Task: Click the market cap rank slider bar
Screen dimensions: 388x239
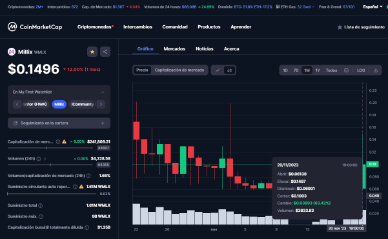Action: pyautogui.click(x=50, y=148)
